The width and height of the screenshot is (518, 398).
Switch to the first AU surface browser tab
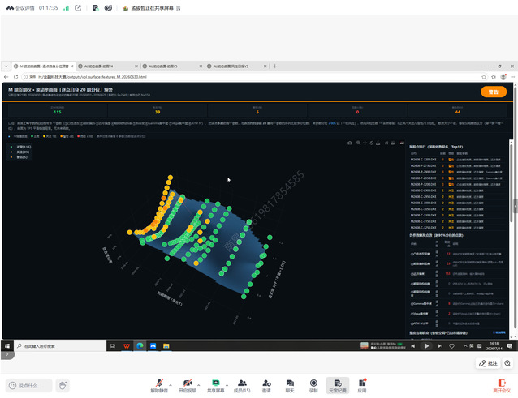(x=108, y=66)
